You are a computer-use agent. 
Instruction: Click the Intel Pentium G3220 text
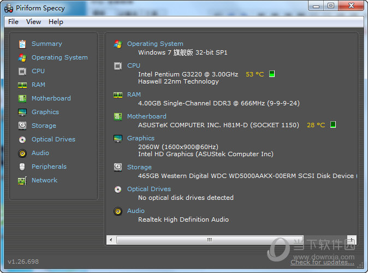coord(188,74)
